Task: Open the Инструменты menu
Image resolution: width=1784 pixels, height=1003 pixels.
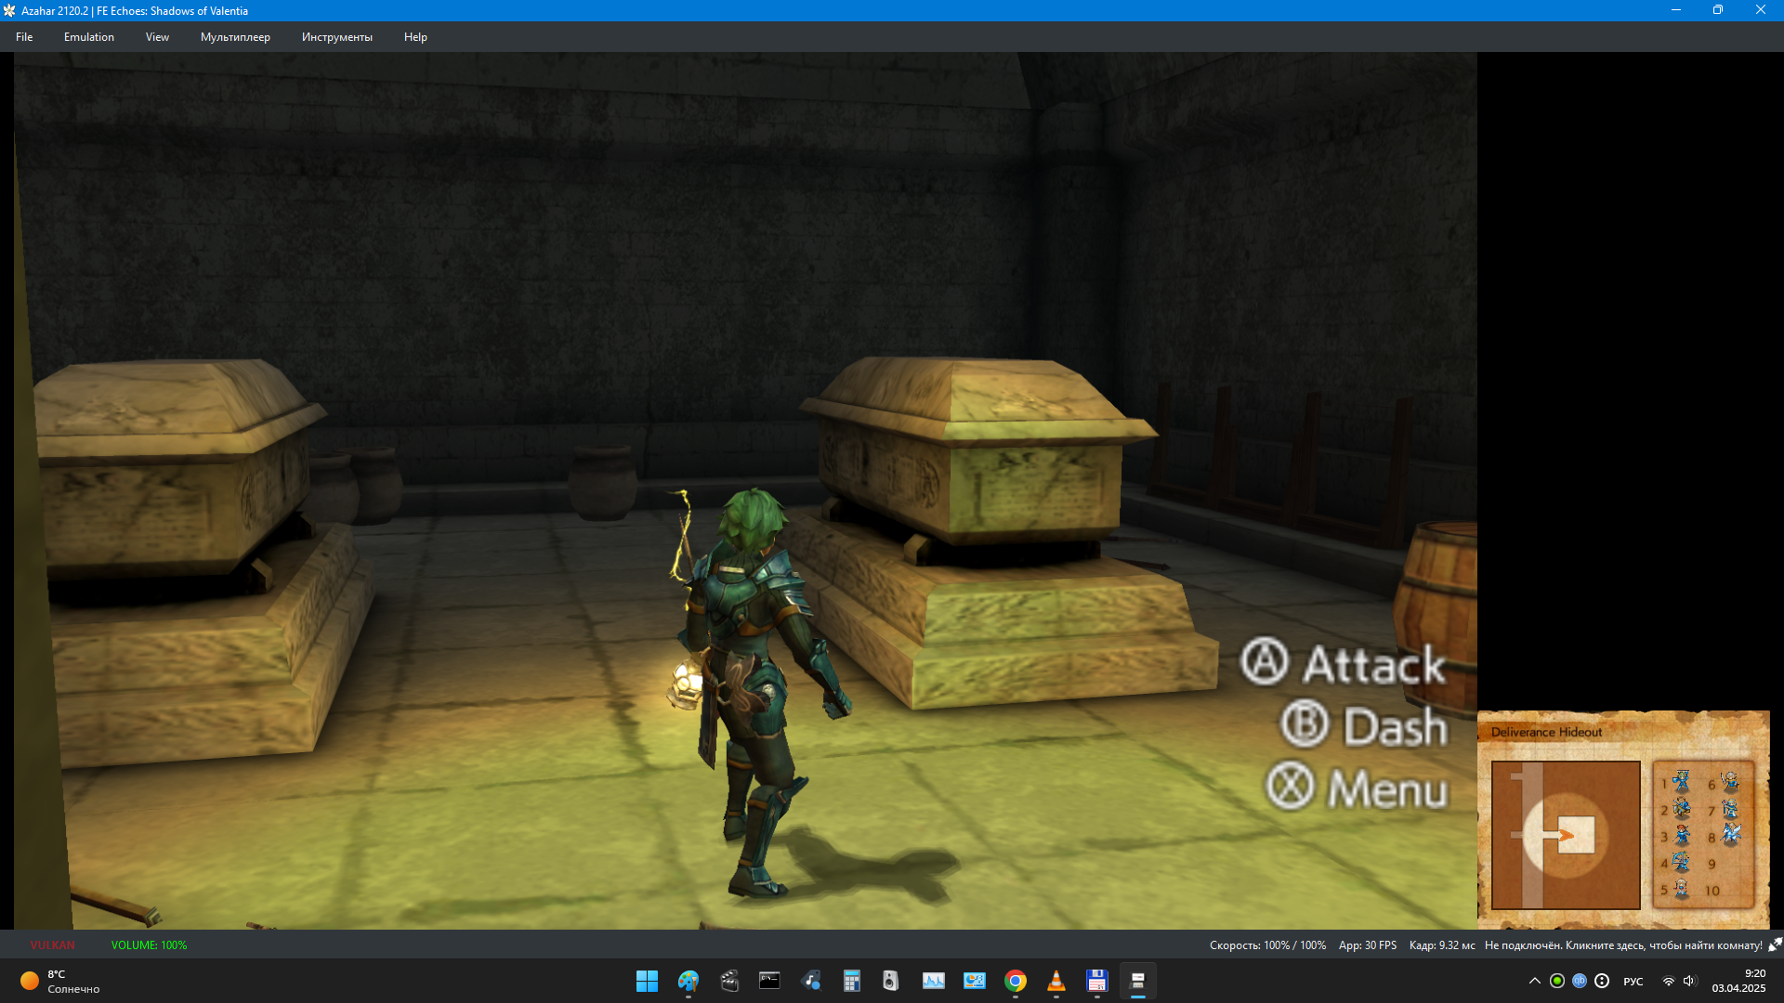Action: tap(336, 37)
